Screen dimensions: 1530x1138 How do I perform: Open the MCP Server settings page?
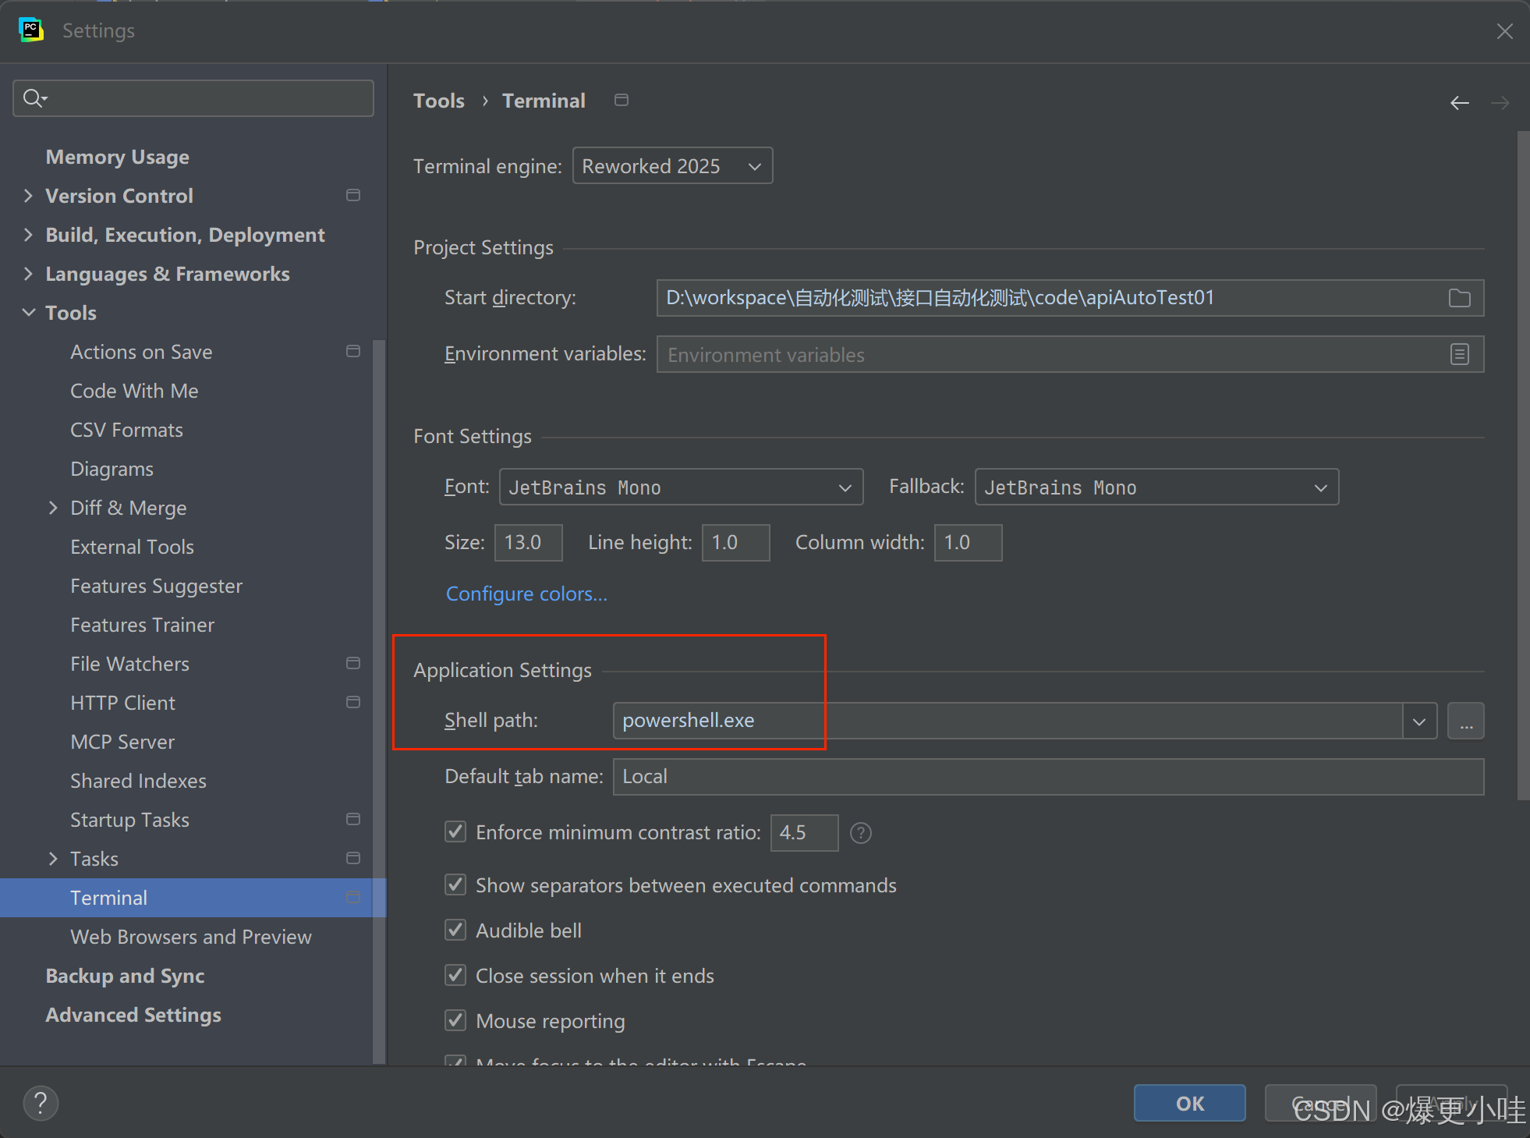pyautogui.click(x=122, y=742)
